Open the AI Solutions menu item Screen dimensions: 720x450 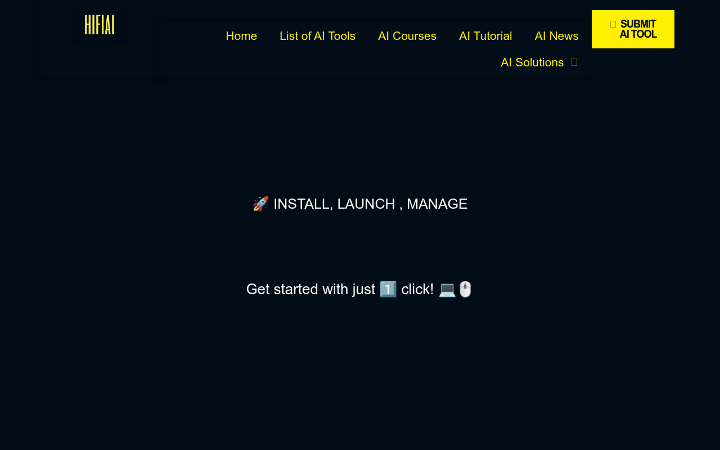click(532, 62)
